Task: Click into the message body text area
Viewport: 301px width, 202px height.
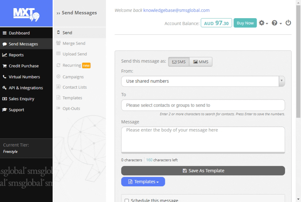Action: pyautogui.click(x=203, y=139)
